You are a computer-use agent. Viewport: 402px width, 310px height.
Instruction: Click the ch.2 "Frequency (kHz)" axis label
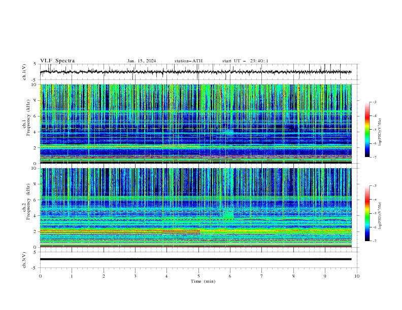point(28,202)
